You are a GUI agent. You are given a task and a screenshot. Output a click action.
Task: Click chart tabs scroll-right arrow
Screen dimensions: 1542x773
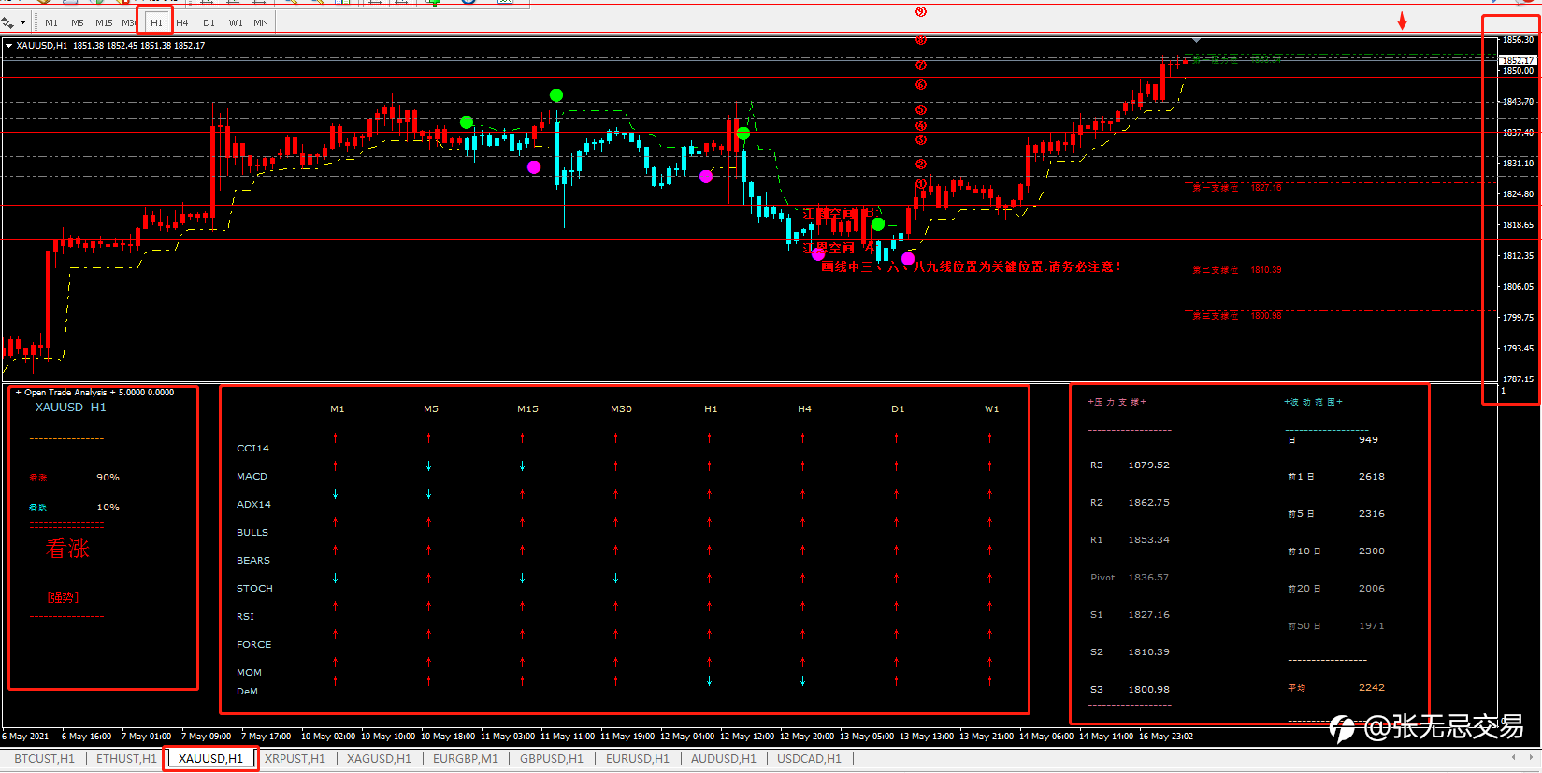(x=1532, y=757)
